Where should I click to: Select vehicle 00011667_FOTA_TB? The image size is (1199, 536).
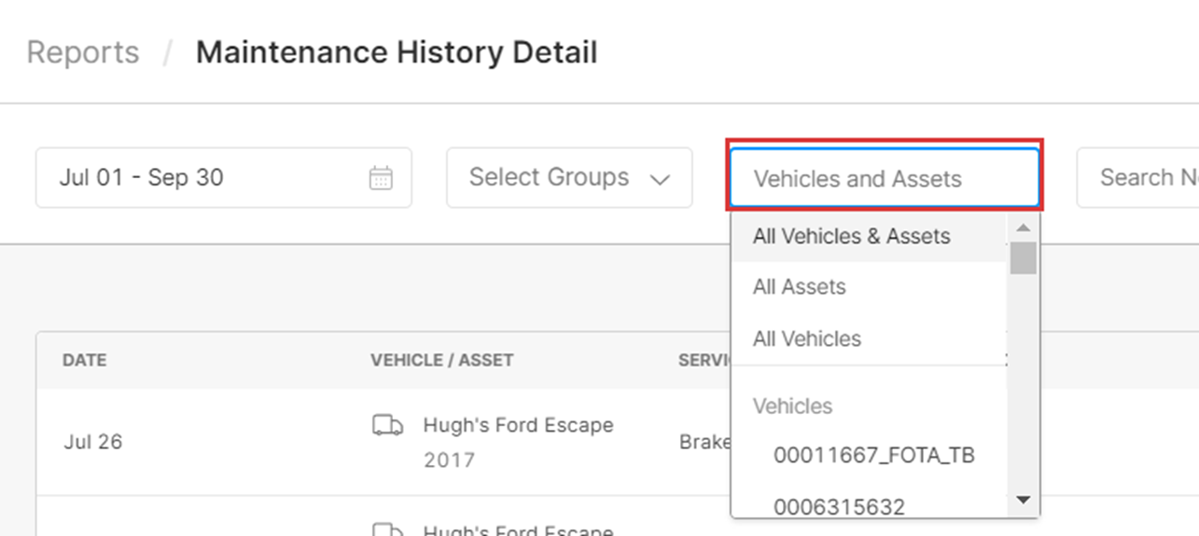click(874, 456)
